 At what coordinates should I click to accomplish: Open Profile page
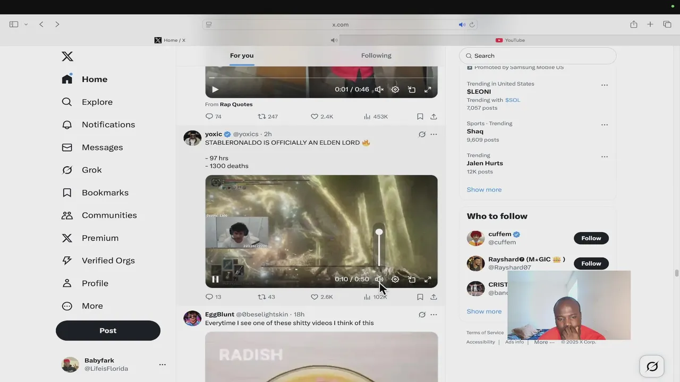click(x=85, y=283)
